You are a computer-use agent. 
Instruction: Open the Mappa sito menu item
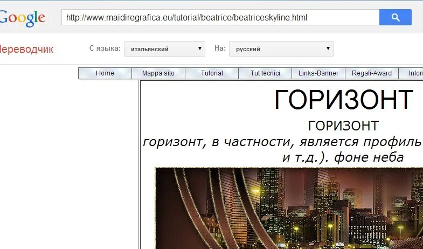coord(158,73)
